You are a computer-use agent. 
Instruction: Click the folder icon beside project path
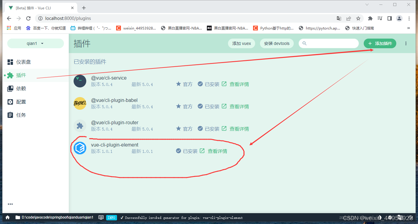[x=18, y=217]
